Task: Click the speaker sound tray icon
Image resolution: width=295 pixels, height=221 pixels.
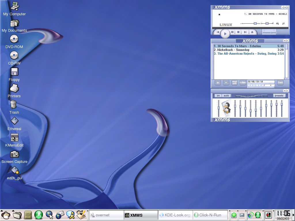Action: pos(250,215)
